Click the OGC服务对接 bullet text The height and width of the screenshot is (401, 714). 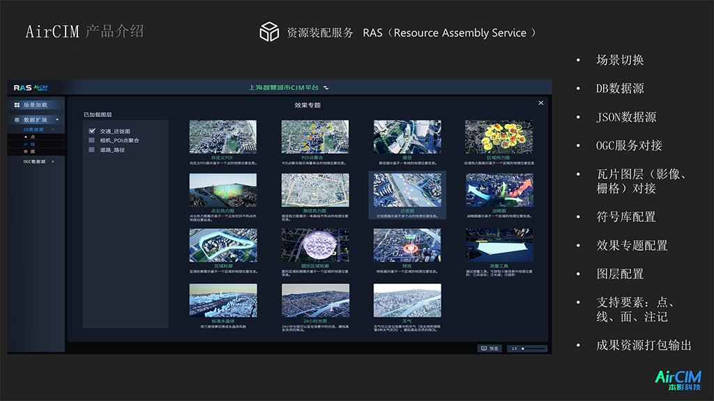click(x=629, y=146)
